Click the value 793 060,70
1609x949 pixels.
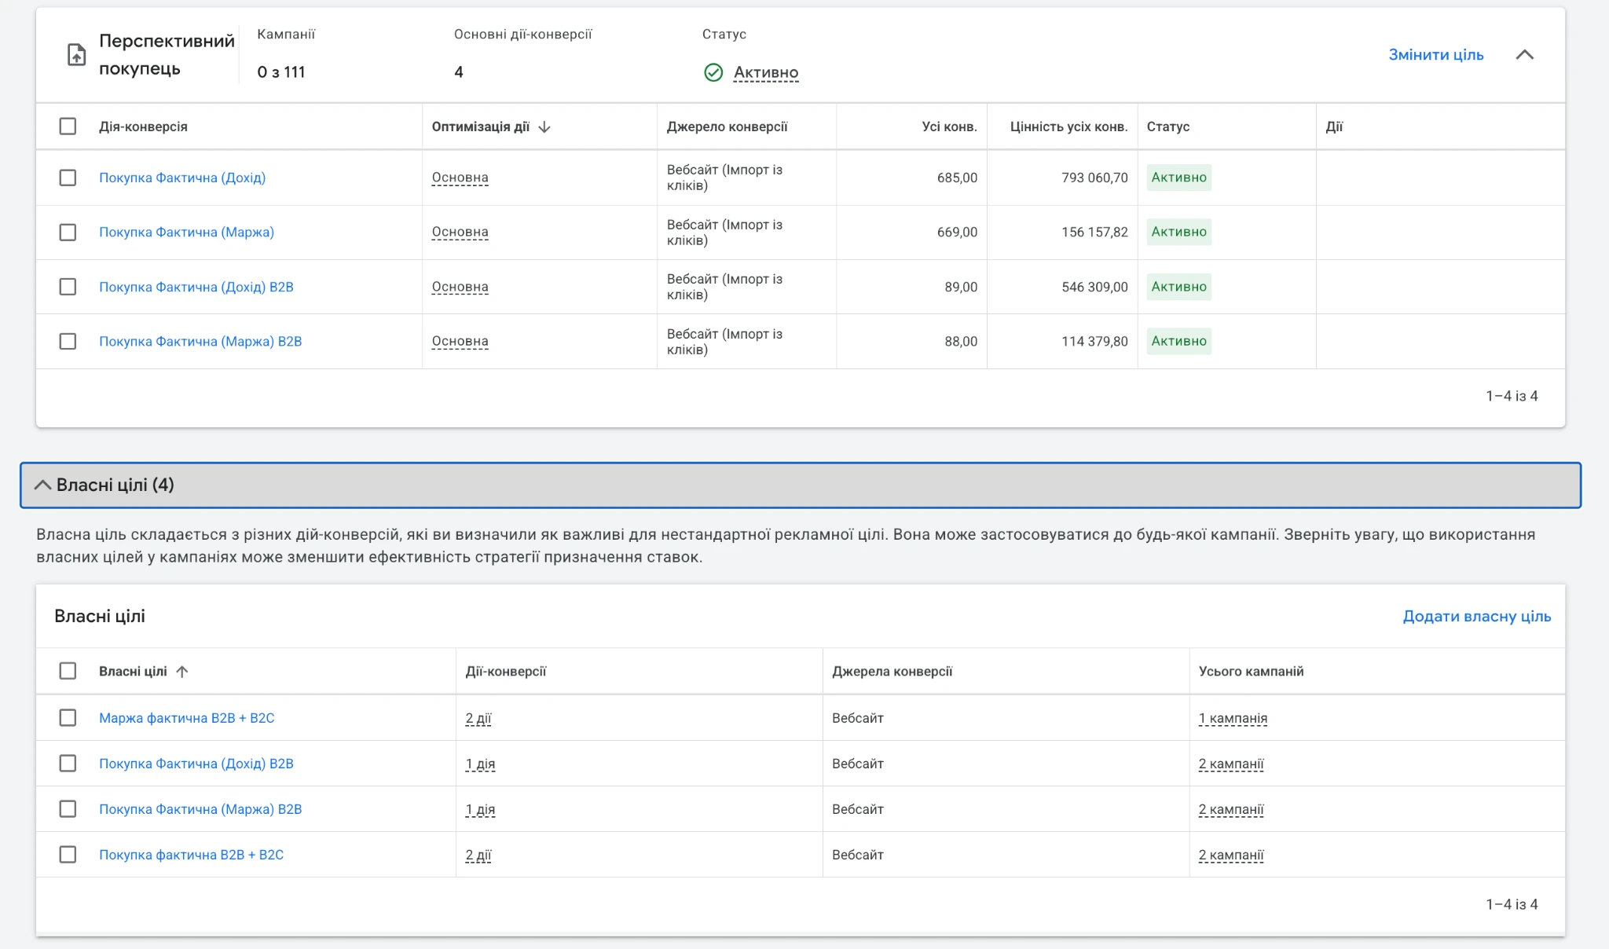(1094, 178)
